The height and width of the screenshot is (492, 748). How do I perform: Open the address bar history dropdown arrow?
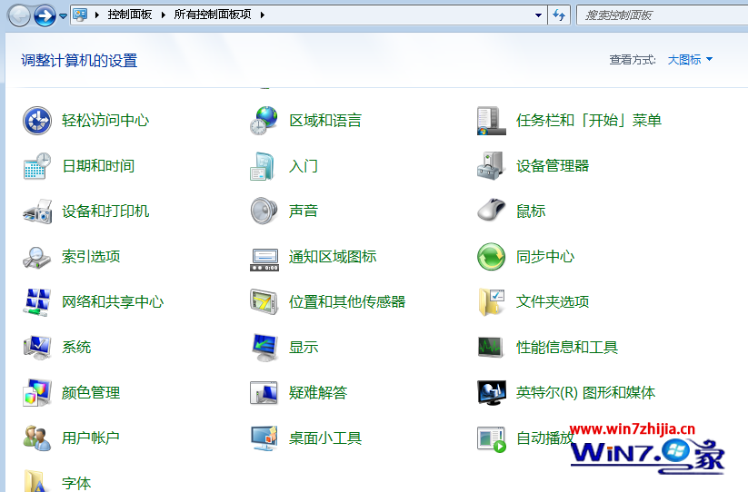[x=538, y=15]
